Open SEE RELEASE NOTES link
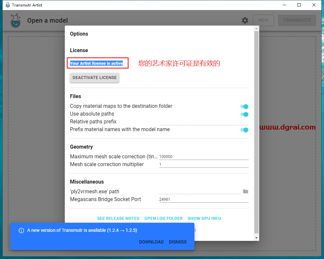Screen dimensions: 324x259 click(118, 218)
